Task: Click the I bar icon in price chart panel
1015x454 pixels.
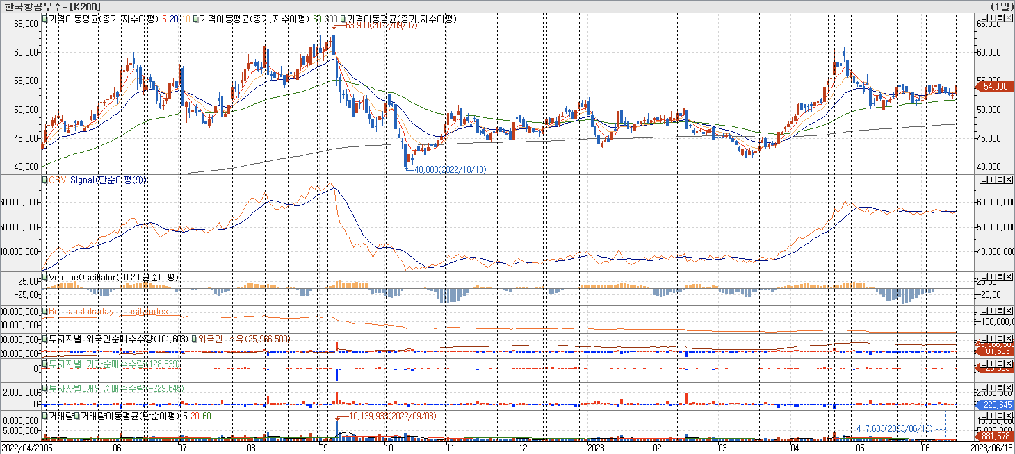Action: (x=992, y=18)
